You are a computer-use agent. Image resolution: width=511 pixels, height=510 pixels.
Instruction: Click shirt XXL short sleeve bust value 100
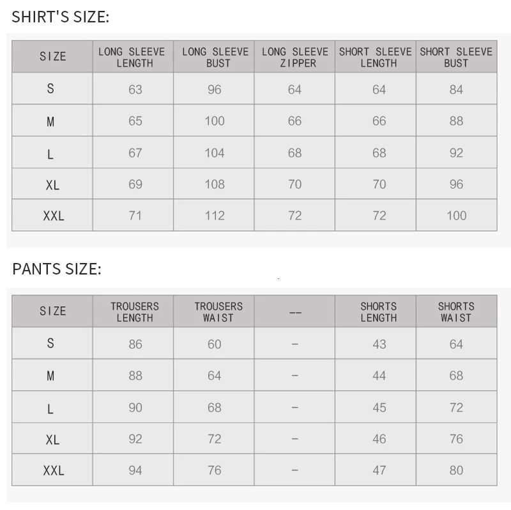456,216
